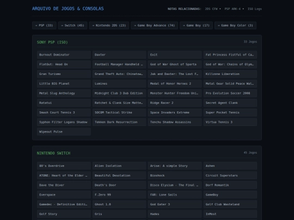Screen dimensions: 294x220
Task: Jump to the Switch (45) section
Action: [73, 26]
